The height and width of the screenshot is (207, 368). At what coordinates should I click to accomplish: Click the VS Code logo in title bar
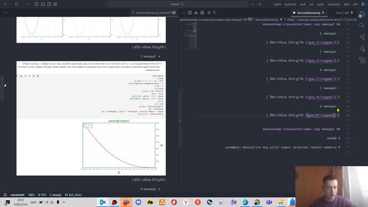tap(363, 4)
